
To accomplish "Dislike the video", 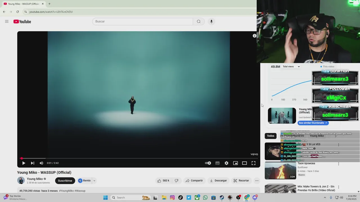I will pyautogui.click(x=176, y=181).
